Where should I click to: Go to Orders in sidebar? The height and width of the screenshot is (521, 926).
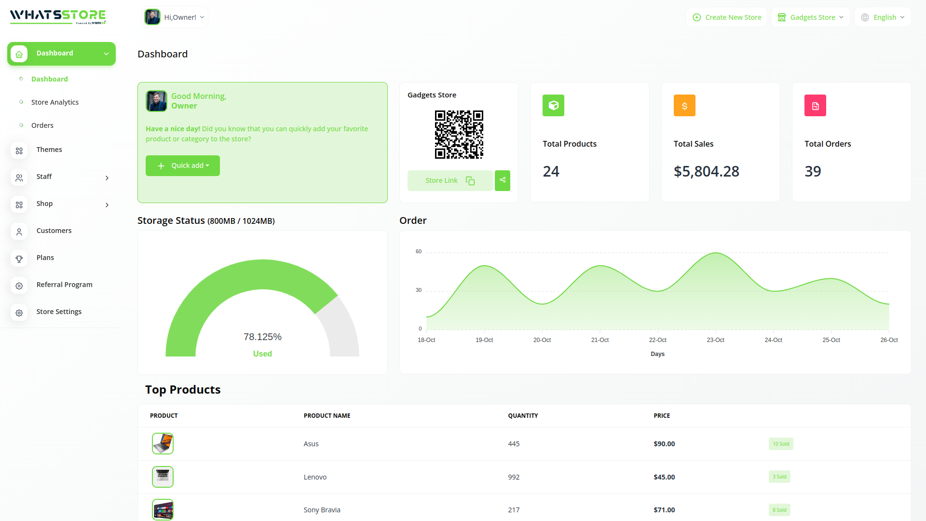(x=42, y=125)
